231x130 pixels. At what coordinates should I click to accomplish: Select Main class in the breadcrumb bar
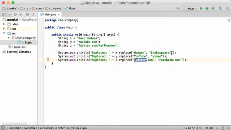pyautogui.click(x=70, y=8)
